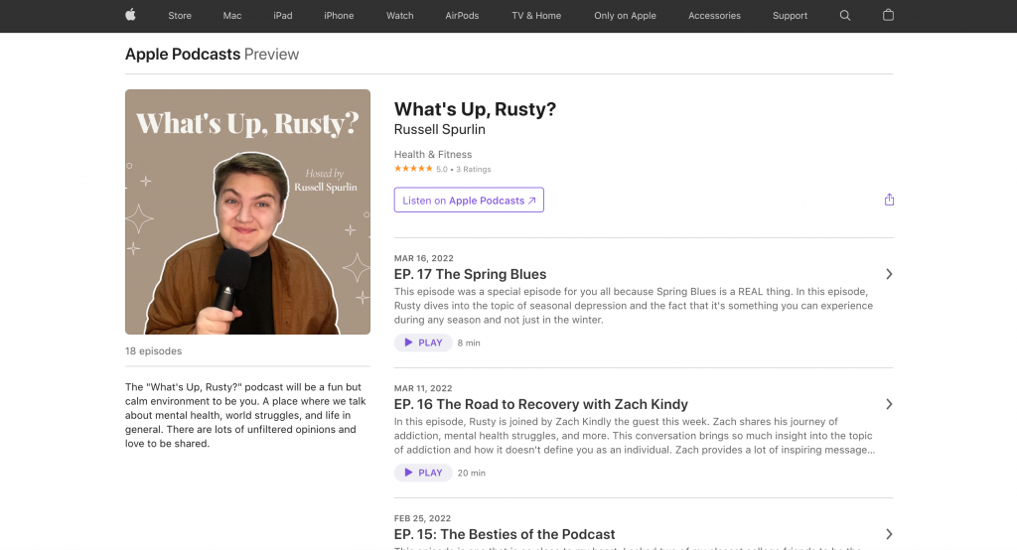Click the 20 min duration label
Screen dimensions: 1017x550
click(472, 473)
